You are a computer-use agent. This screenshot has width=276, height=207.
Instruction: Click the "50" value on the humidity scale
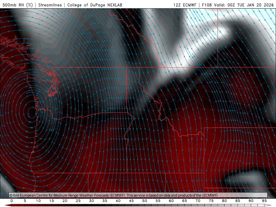coord(145,201)
